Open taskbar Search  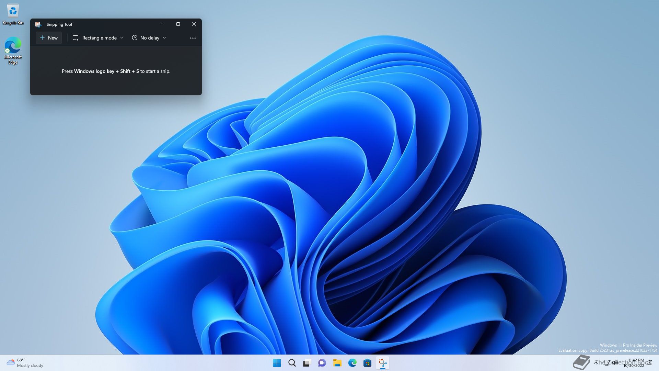pos(292,363)
